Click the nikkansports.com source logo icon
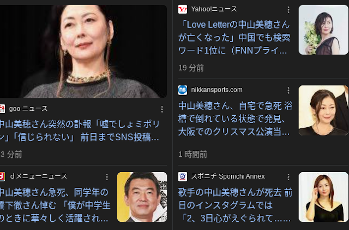 pos(183,90)
